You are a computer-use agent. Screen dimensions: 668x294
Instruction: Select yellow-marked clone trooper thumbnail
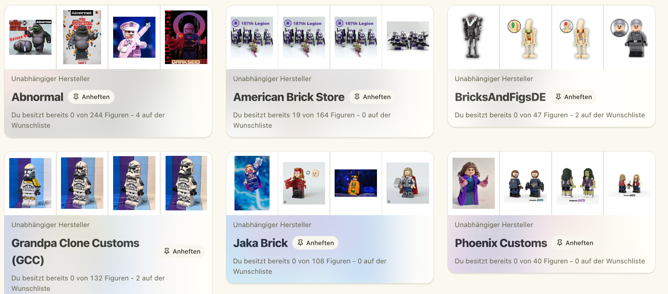pos(30,183)
